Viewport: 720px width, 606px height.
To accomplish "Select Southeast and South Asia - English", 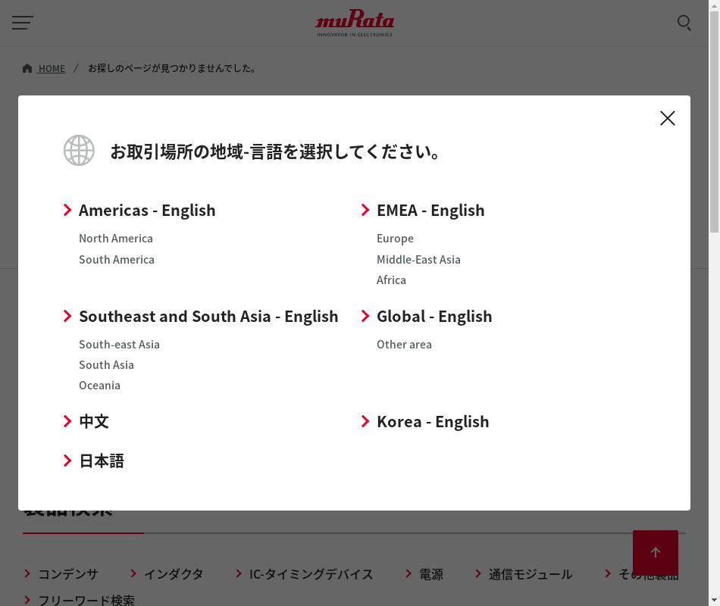I will [208, 316].
